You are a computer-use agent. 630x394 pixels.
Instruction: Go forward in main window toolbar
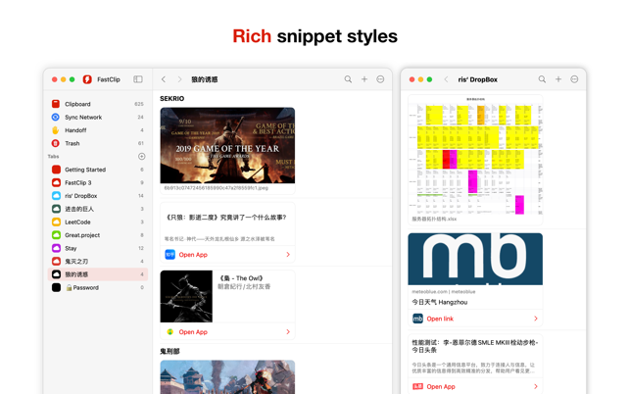[x=179, y=79]
